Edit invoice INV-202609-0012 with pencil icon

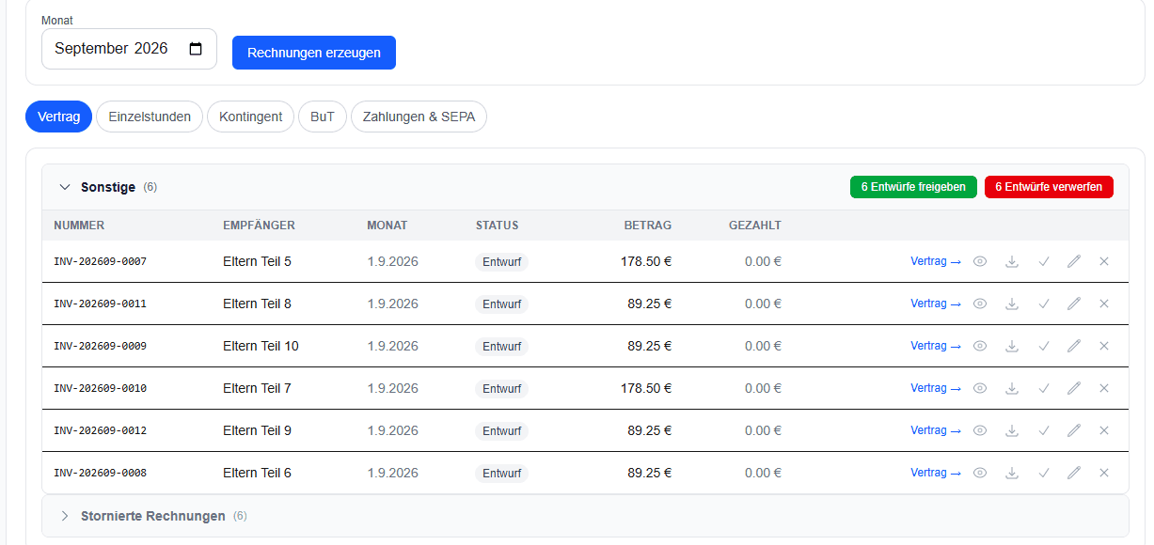[1074, 430]
